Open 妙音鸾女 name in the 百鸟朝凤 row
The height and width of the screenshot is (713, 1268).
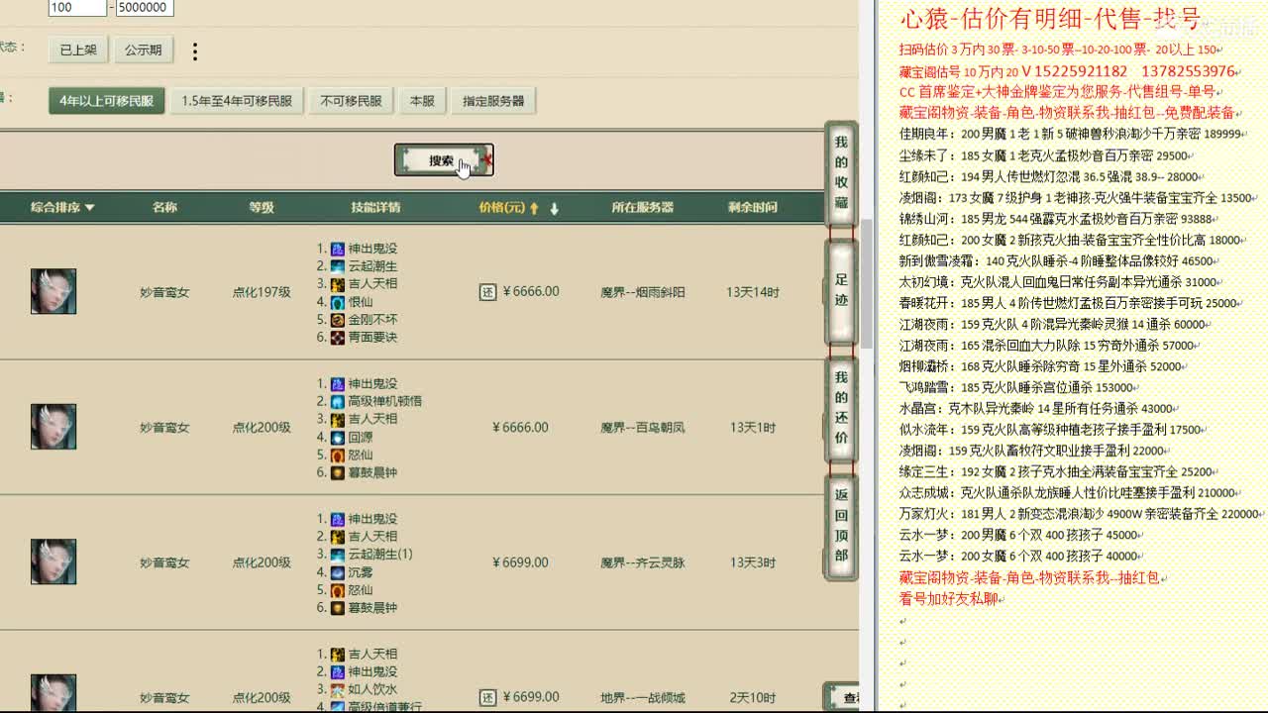coord(164,428)
